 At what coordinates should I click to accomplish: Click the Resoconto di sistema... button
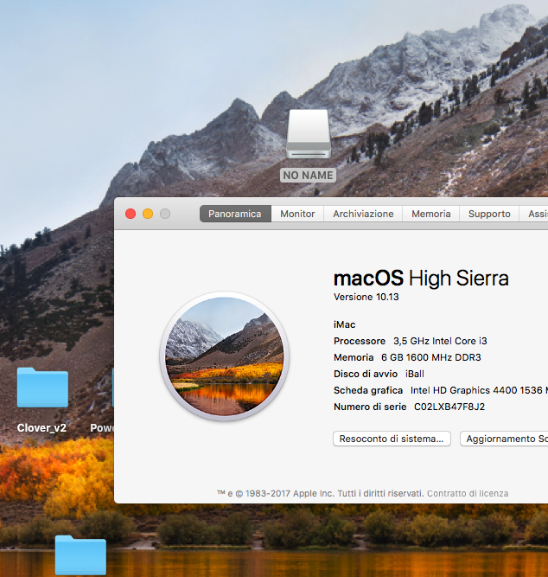[x=392, y=439]
